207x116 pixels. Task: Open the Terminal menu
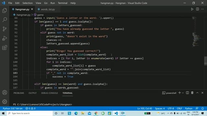(x=62, y=3)
